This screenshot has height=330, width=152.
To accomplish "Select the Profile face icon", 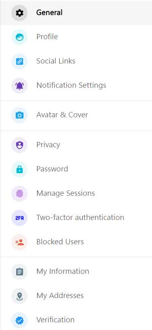I will [19, 37].
